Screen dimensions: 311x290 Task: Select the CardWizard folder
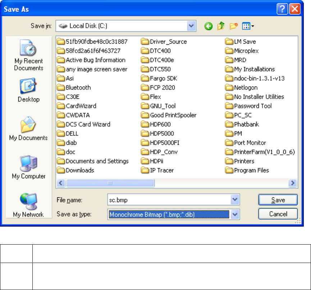pyautogui.click(x=77, y=106)
